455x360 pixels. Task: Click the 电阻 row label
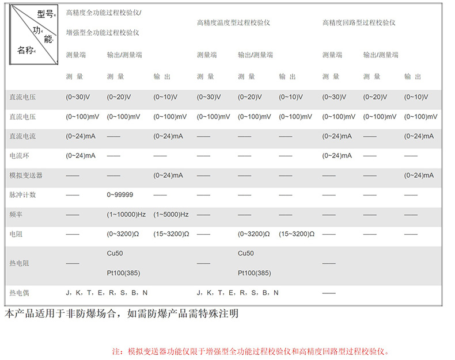pyautogui.click(x=16, y=234)
